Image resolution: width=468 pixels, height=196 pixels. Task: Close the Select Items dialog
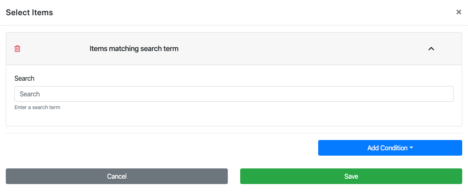[459, 12]
